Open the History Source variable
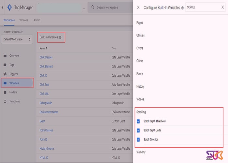The image size is (228, 163). [47, 149]
